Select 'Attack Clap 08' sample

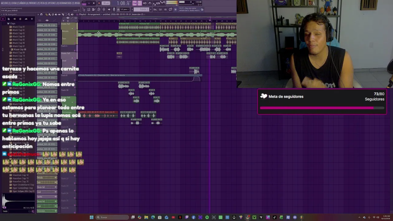click(x=20, y=49)
